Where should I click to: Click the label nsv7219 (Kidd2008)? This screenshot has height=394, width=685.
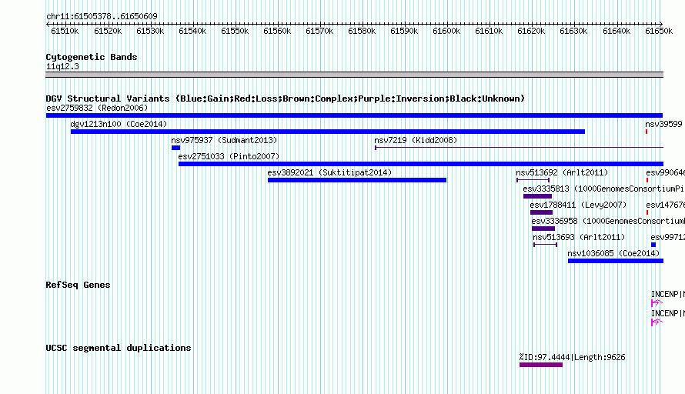click(x=416, y=140)
